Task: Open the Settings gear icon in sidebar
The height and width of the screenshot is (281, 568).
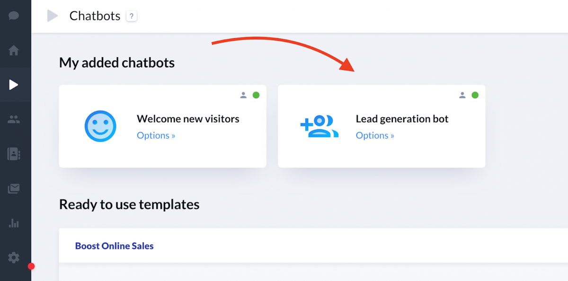Action: 14,258
